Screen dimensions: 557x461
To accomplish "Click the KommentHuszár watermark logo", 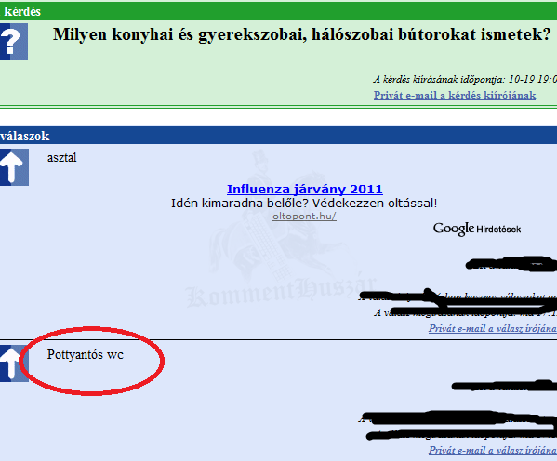I will tap(281, 292).
